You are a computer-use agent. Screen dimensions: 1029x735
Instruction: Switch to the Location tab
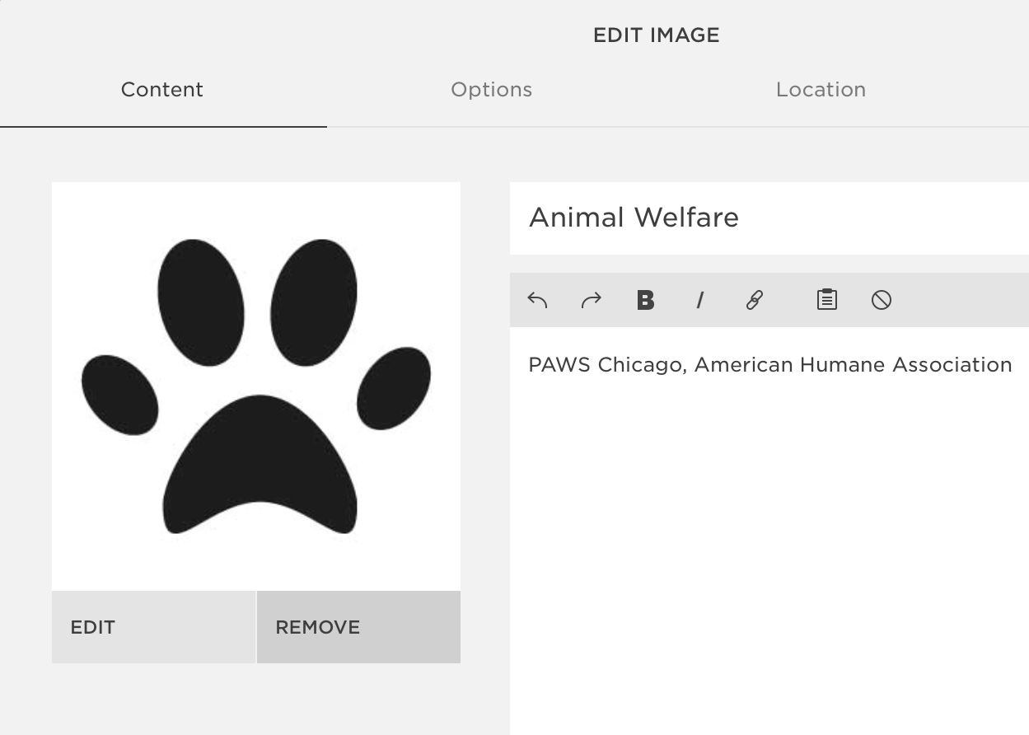(x=821, y=90)
